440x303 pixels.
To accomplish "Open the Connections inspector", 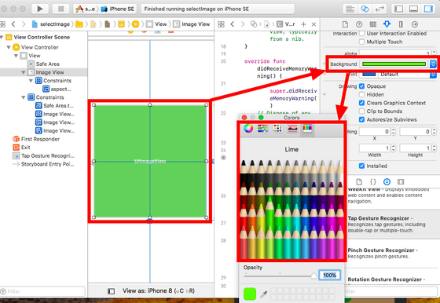I will click(415, 24).
